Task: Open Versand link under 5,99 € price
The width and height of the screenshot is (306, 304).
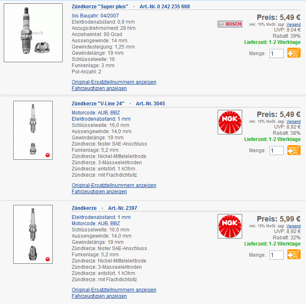Action: [x=294, y=226]
